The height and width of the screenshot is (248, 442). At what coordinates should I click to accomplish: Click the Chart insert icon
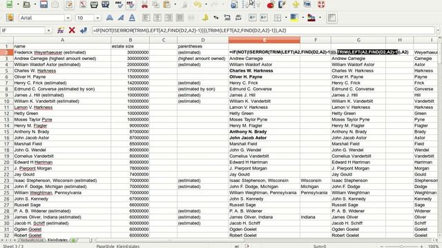[271, 4]
